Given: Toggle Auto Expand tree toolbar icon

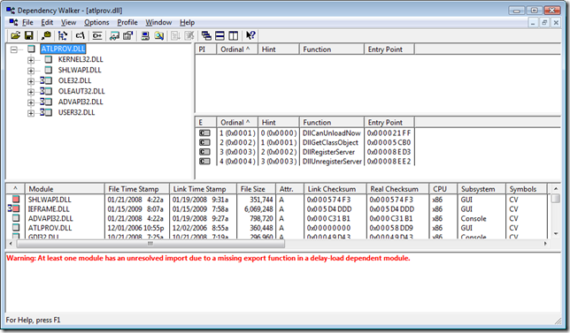Looking at the screenshot, I should [x=63, y=35].
